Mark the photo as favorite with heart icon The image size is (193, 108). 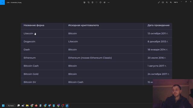click(96, 2)
